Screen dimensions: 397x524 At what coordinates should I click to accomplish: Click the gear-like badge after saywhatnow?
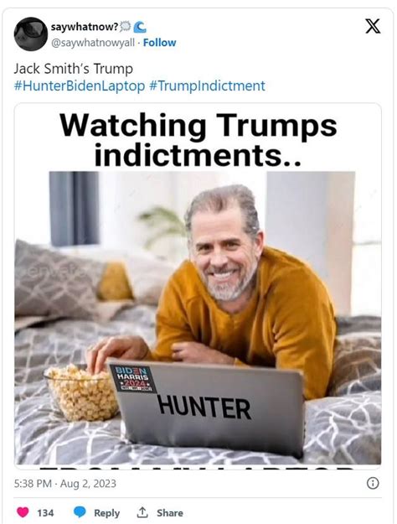125,26
